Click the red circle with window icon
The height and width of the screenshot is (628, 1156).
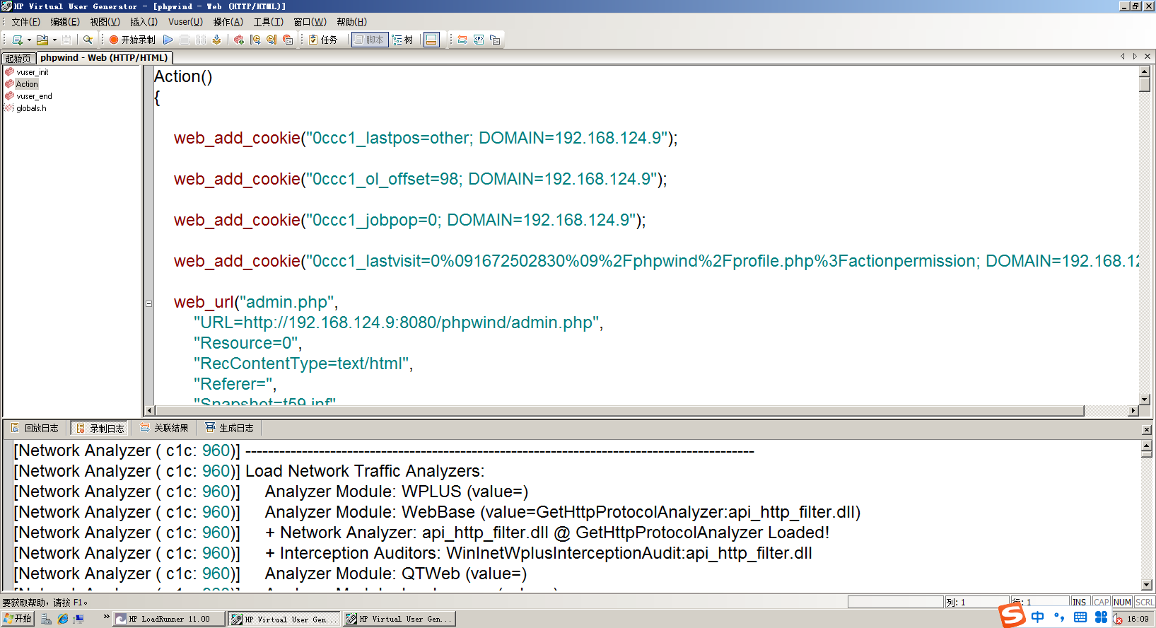point(288,40)
